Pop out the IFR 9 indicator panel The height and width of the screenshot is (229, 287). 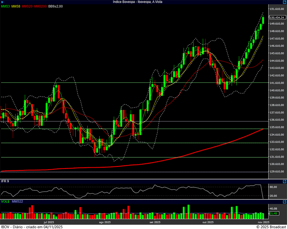(x=284, y=181)
